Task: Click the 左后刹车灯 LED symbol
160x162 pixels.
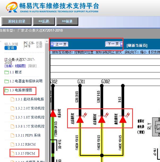Action: pos(80,119)
